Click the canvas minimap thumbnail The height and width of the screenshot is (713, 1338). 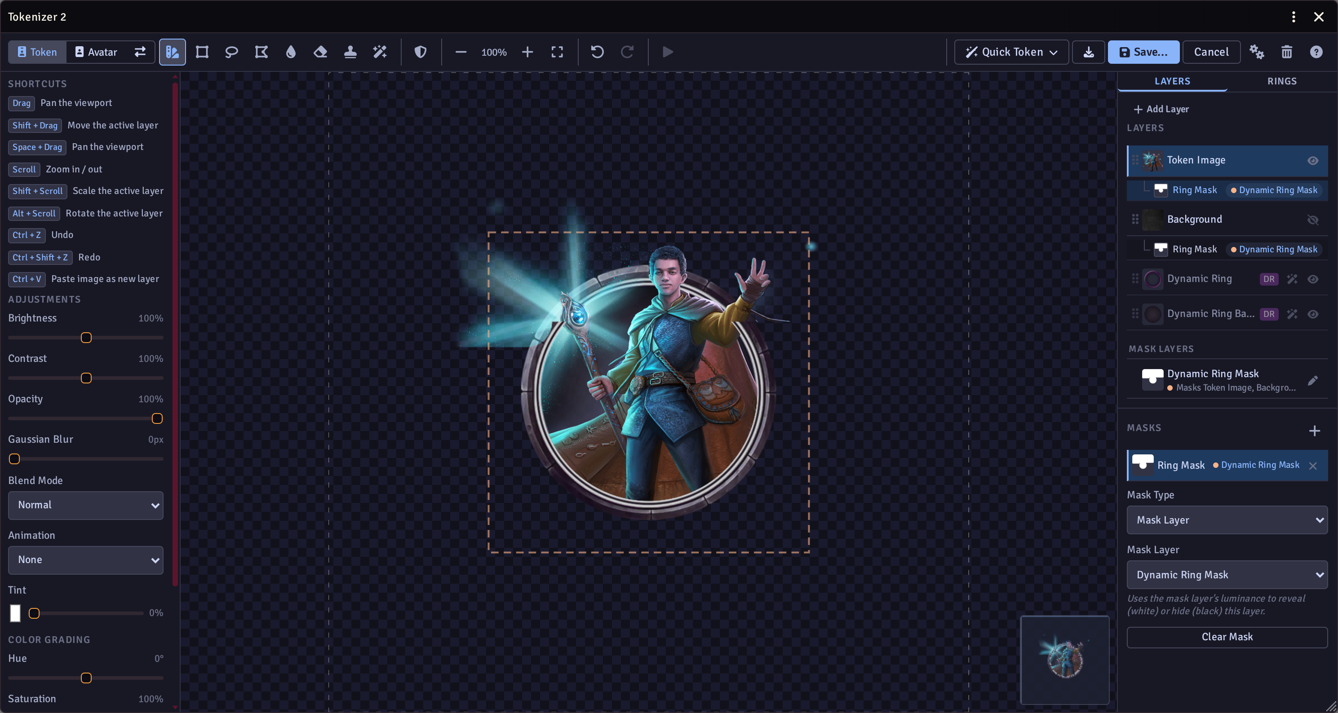[x=1065, y=660]
